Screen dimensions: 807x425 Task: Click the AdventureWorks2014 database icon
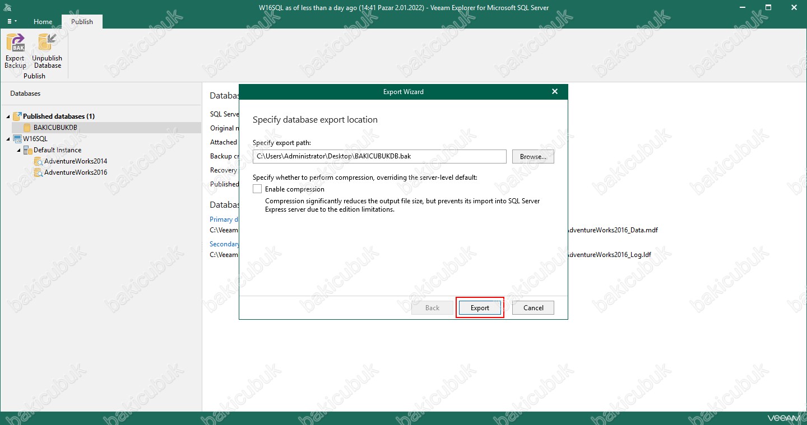[38, 161]
